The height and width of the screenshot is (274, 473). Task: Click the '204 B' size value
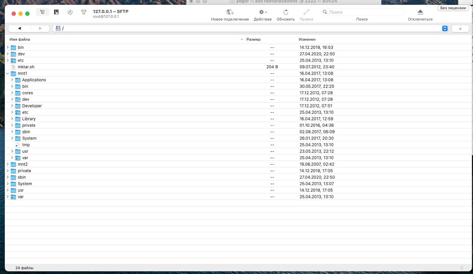(x=272, y=67)
